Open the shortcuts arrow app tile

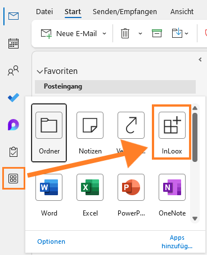point(131,125)
